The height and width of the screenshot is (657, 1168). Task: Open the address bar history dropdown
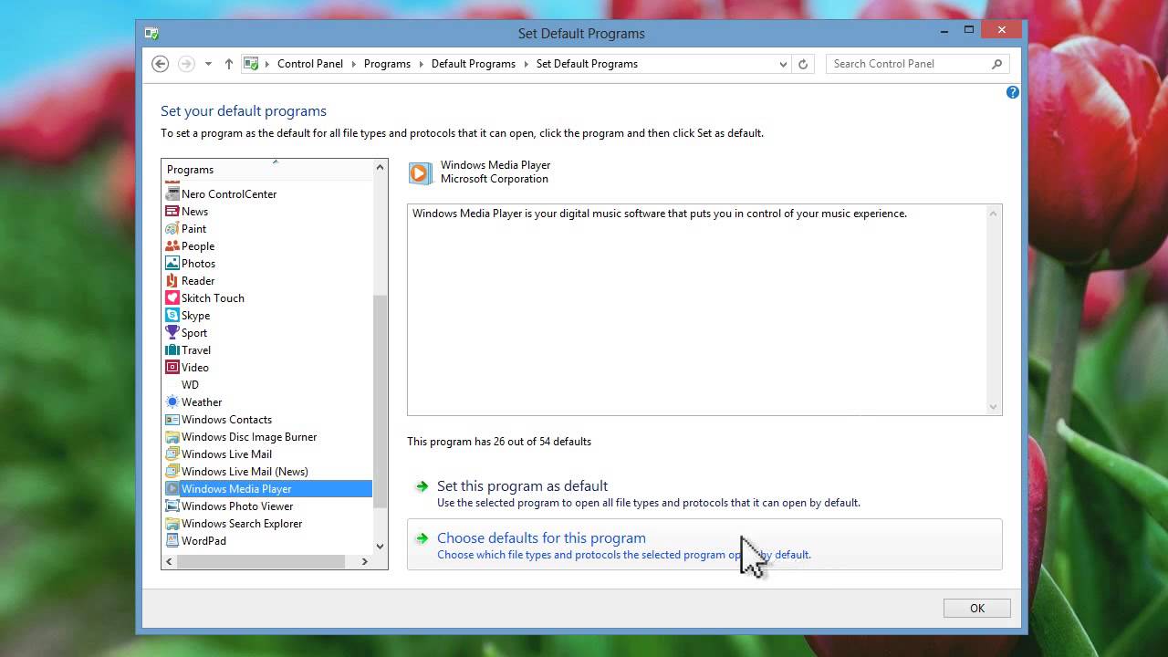tap(783, 64)
